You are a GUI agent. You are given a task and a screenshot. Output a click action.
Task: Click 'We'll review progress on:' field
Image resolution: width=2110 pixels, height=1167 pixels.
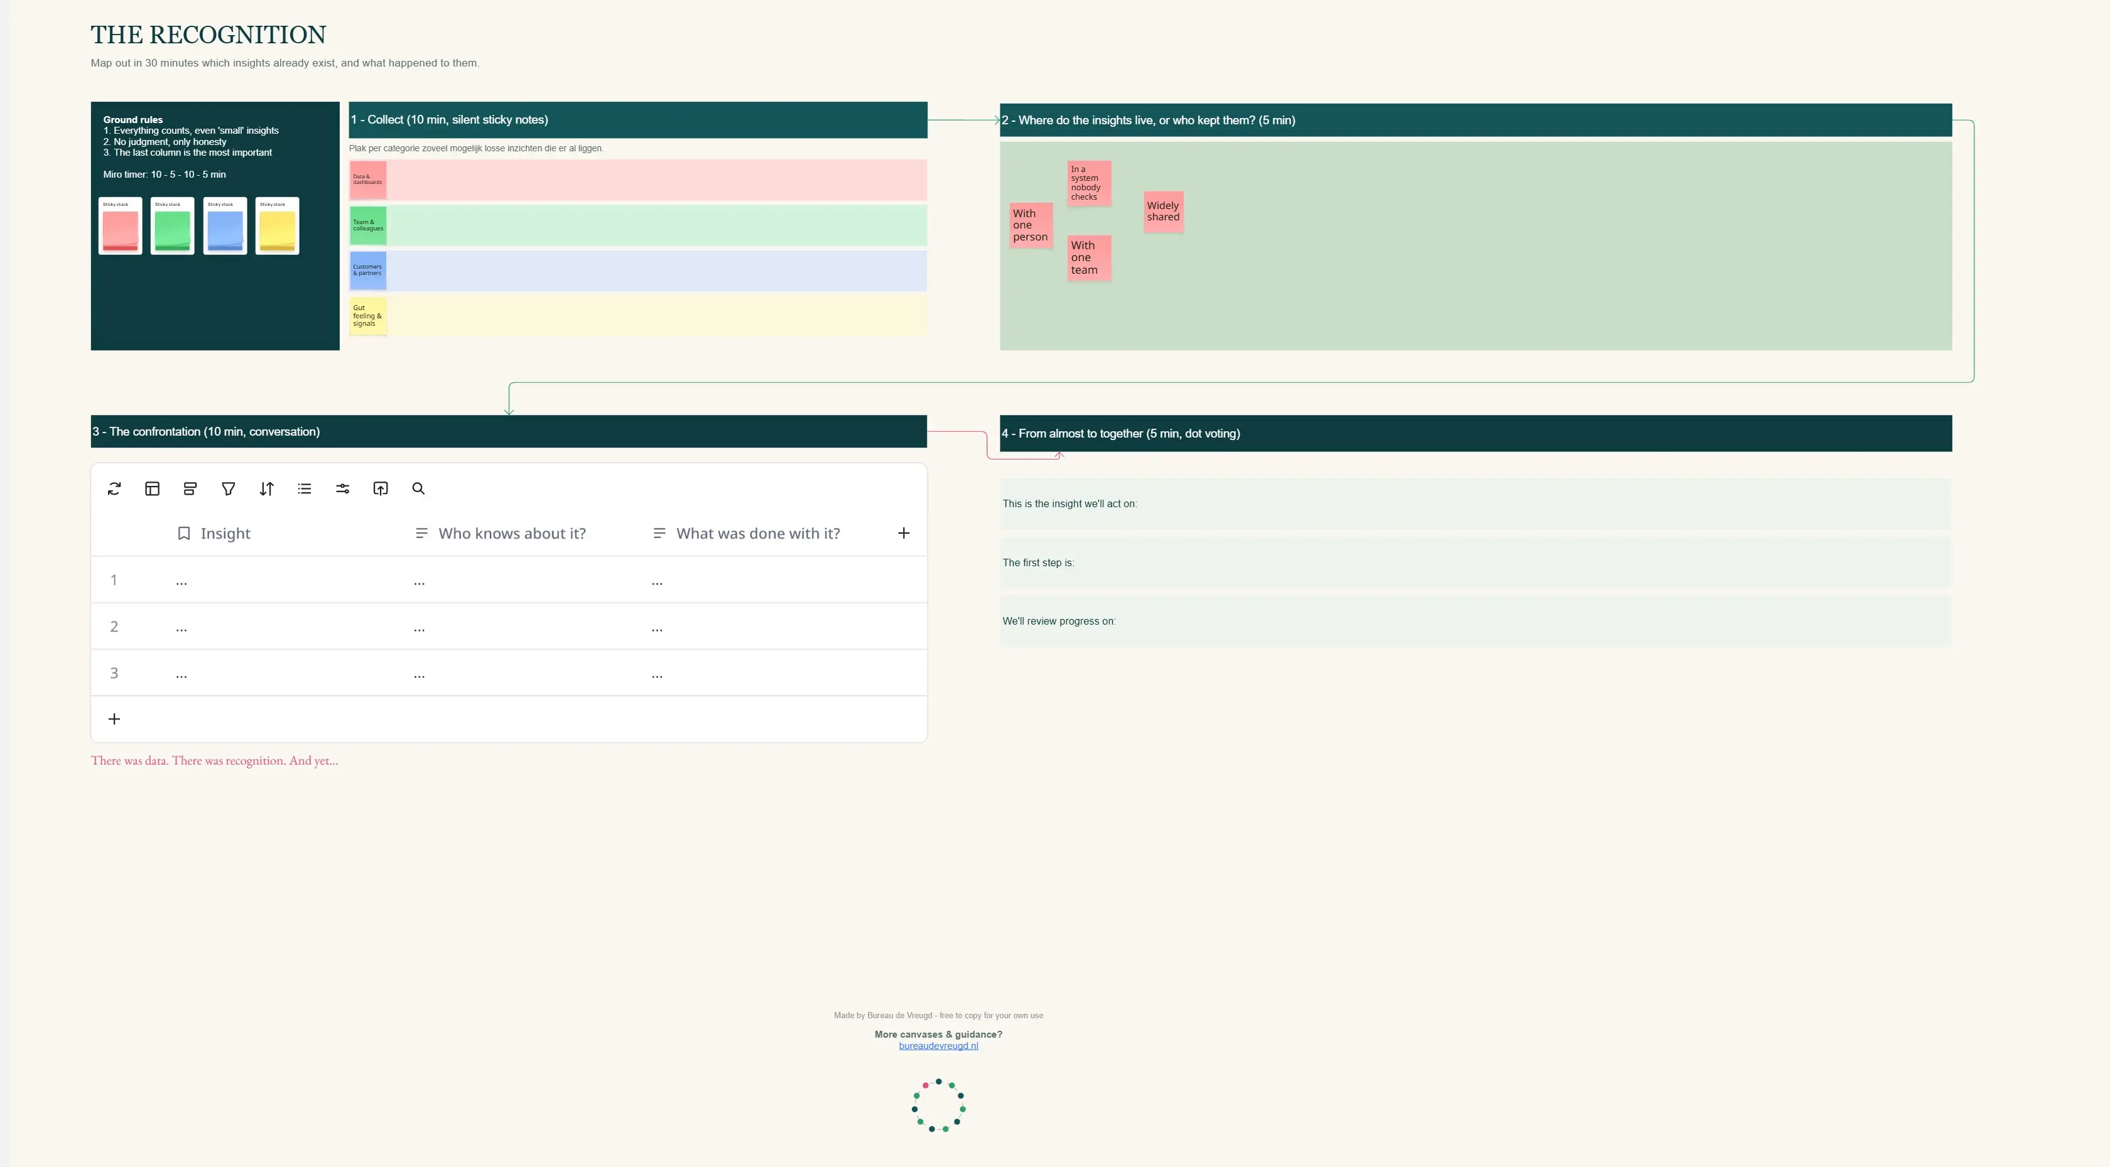[1475, 621]
